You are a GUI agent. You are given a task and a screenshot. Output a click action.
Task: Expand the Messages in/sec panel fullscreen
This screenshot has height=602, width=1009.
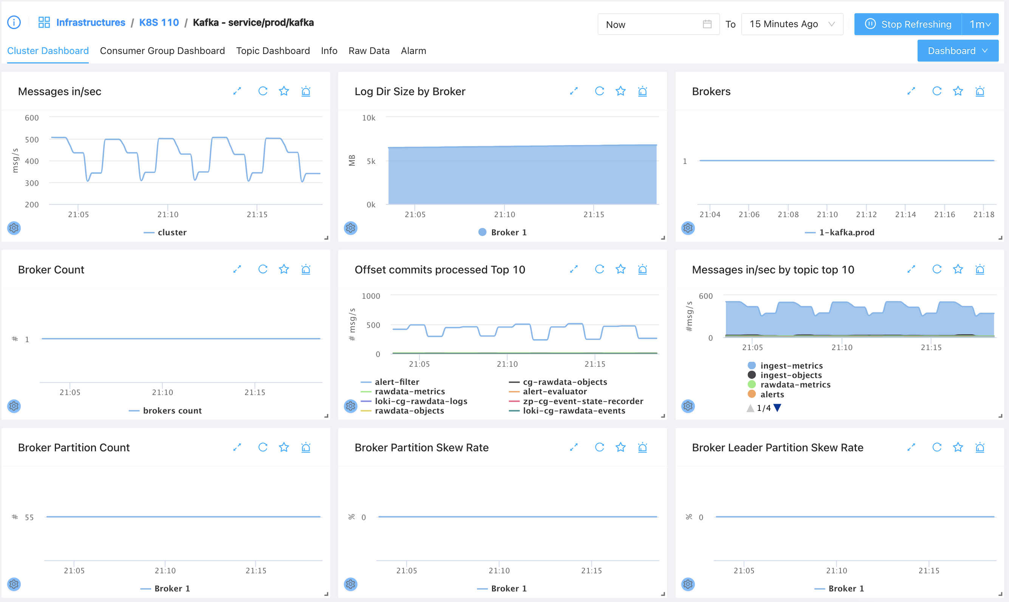pos(237,91)
